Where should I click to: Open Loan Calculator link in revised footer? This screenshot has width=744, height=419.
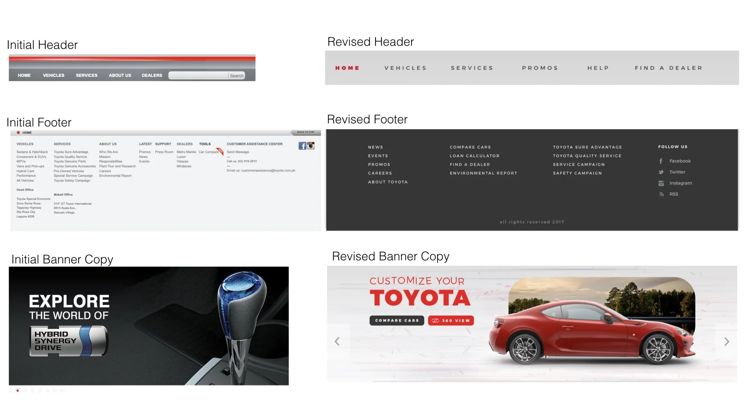coord(474,156)
